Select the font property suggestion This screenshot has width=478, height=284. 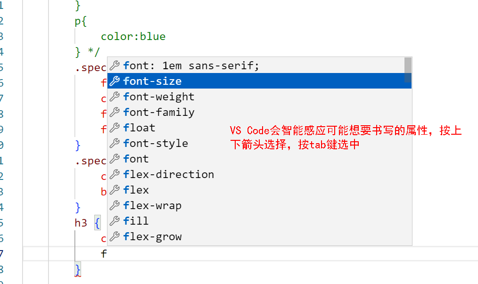[137, 159]
